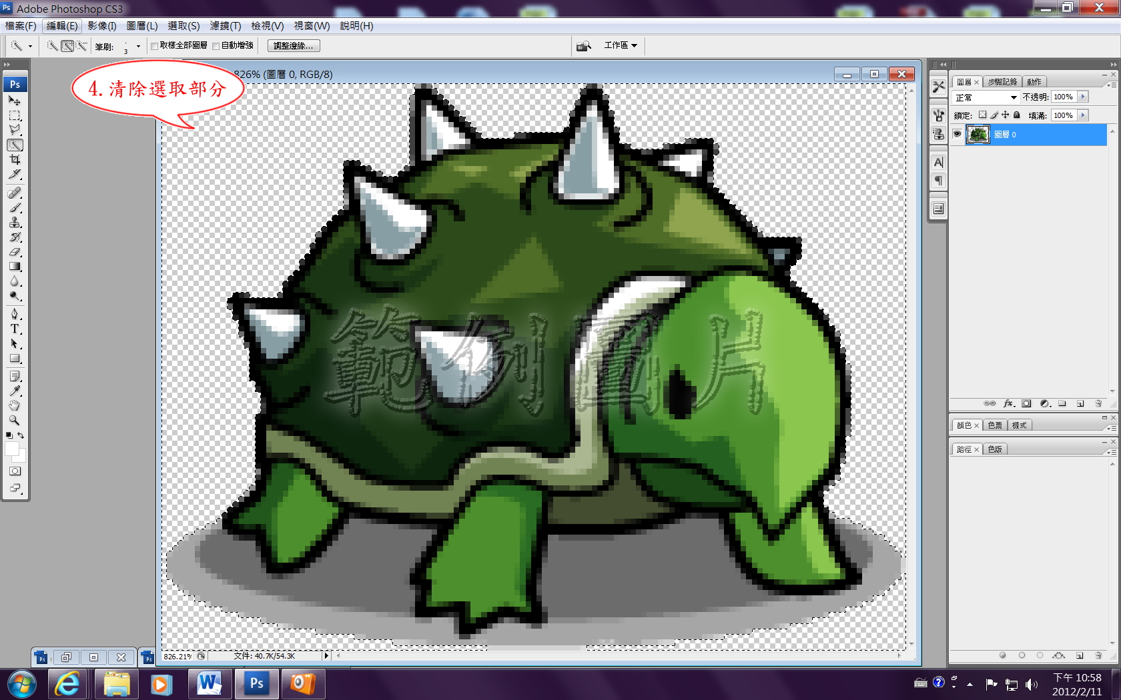The height and width of the screenshot is (700, 1121).
Task: Click the foreground color swatch
Action: (x=12, y=449)
